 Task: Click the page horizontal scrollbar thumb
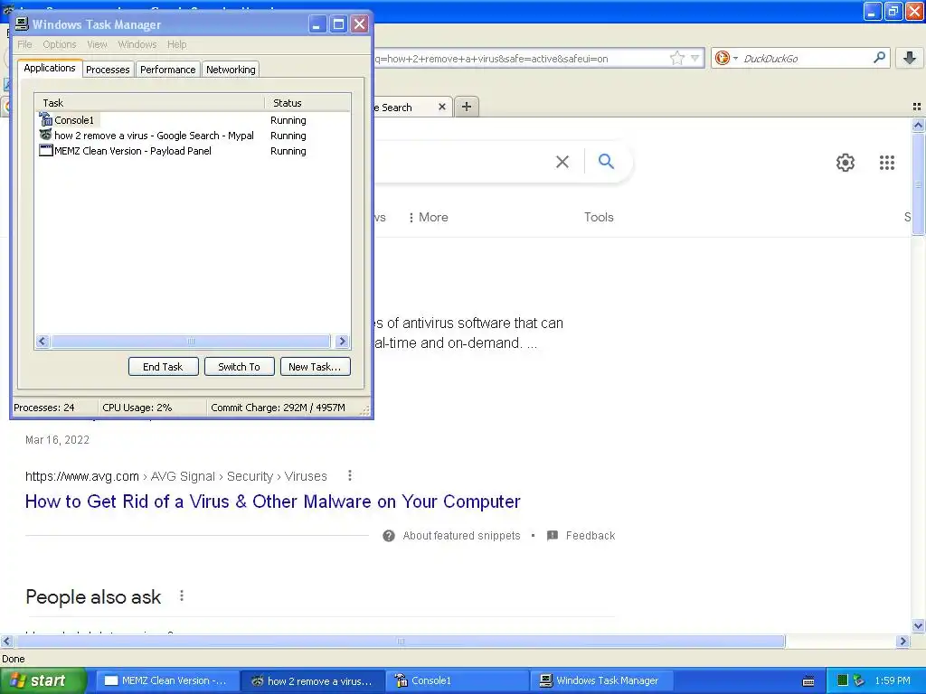pyautogui.click(x=401, y=641)
